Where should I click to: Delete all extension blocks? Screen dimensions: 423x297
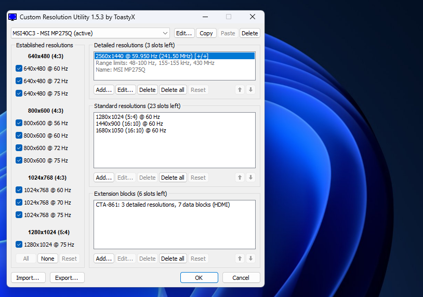(x=173, y=259)
